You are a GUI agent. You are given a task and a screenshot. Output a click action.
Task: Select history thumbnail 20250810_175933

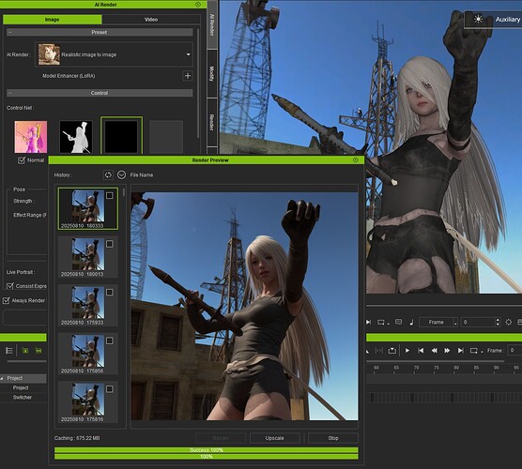point(88,306)
